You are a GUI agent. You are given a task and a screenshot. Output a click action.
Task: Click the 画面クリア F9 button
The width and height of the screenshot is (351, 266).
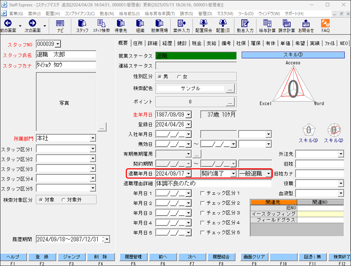(x=254, y=257)
